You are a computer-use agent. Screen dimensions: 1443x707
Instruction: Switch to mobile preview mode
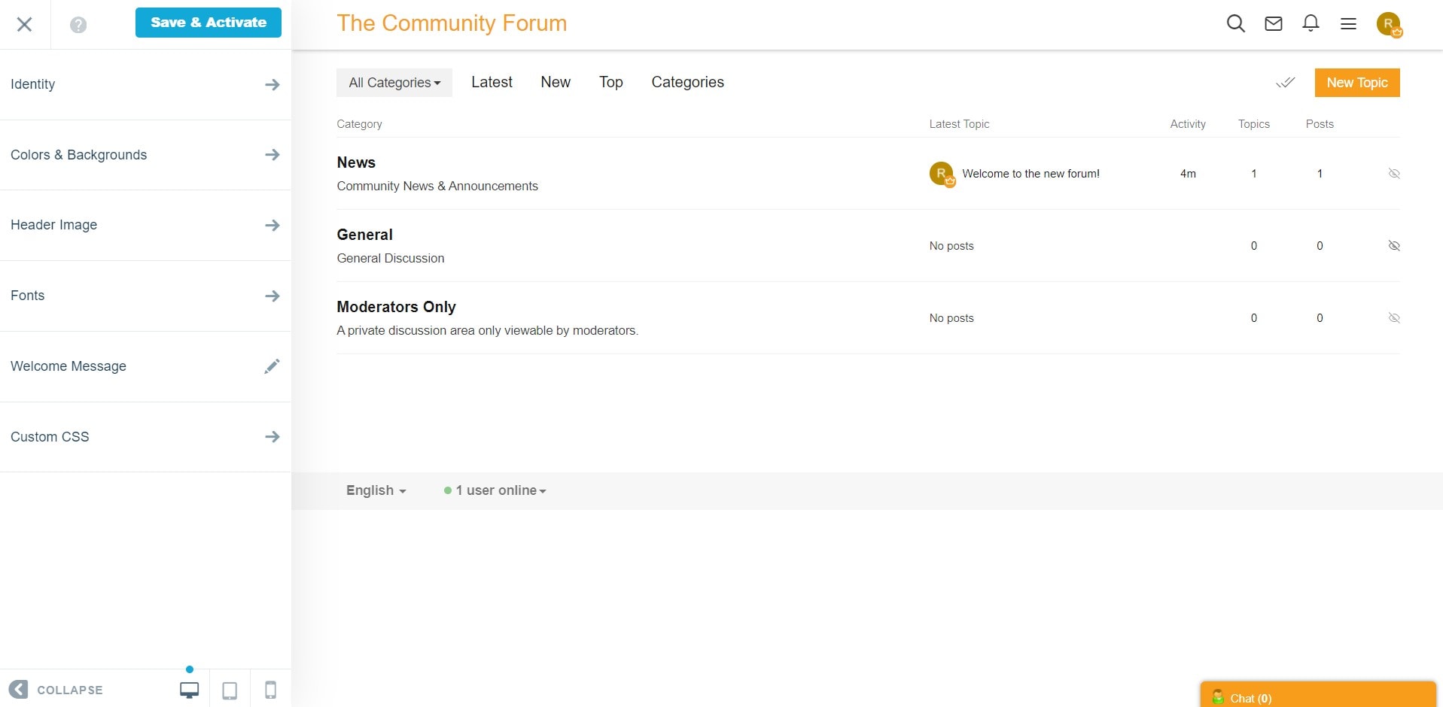(x=270, y=690)
